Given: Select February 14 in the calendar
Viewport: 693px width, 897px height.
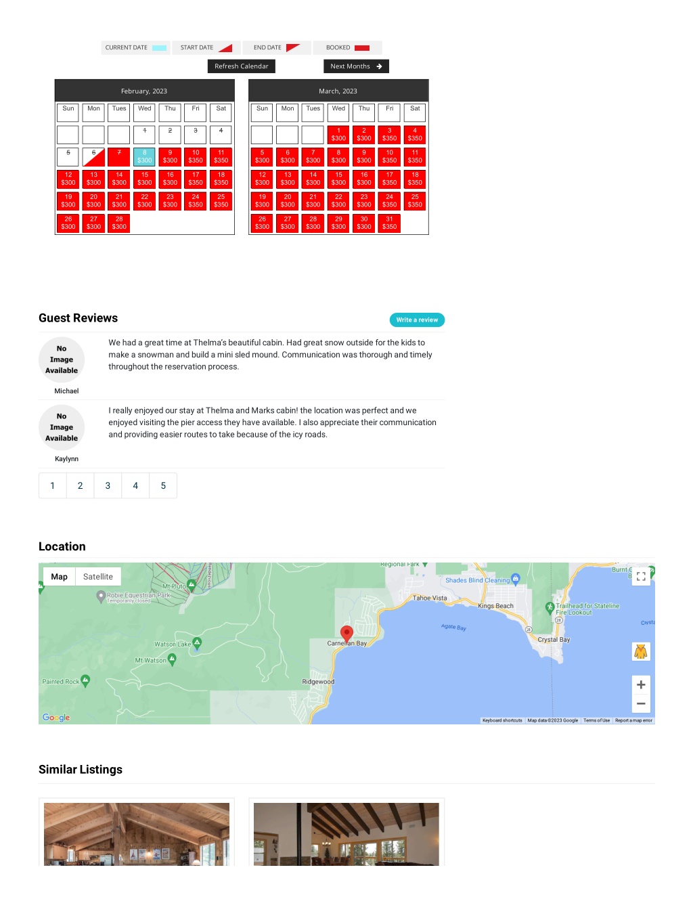Looking at the screenshot, I should pyautogui.click(x=119, y=179).
